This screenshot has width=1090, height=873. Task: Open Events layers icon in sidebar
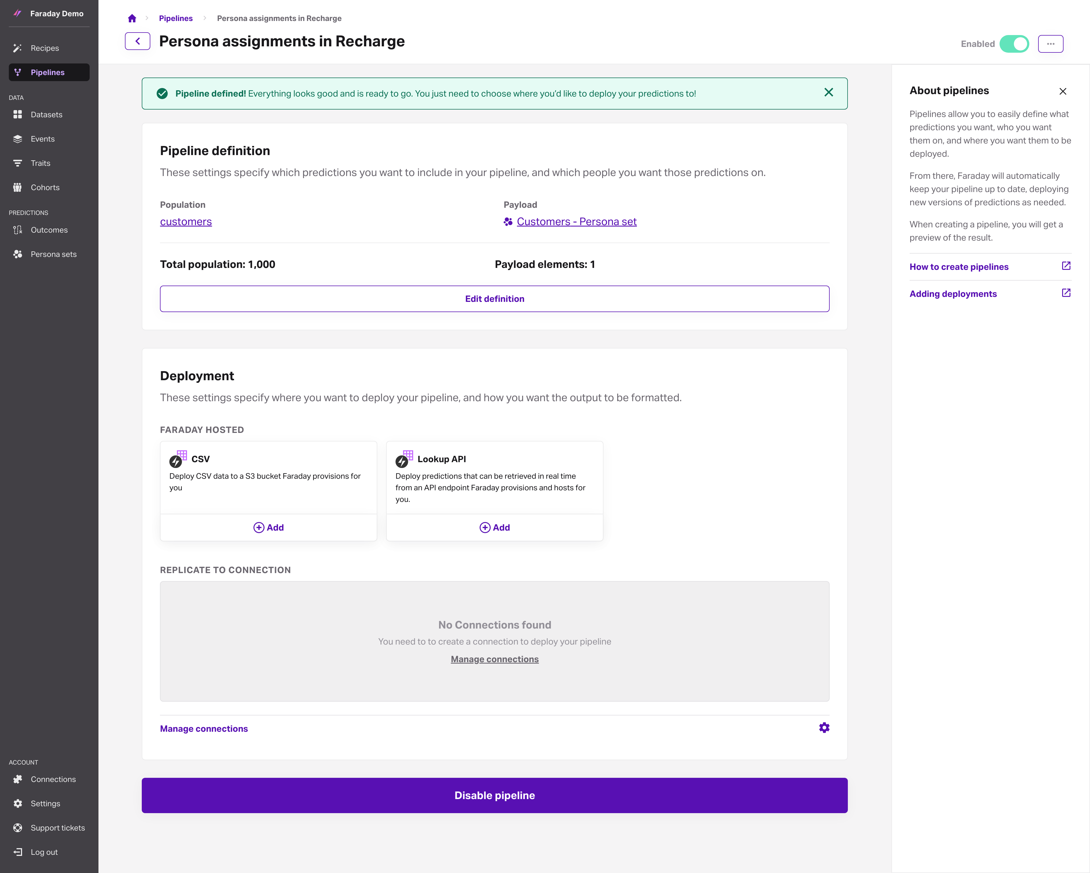[18, 139]
